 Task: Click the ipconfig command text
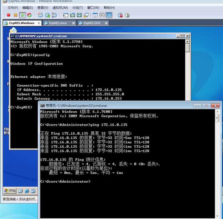point(41,55)
